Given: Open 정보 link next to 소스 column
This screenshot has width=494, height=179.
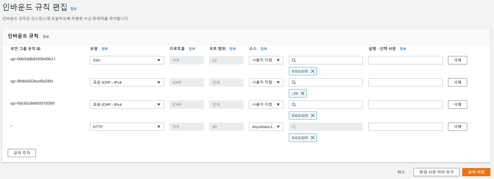Looking at the screenshot, I should 264,49.
